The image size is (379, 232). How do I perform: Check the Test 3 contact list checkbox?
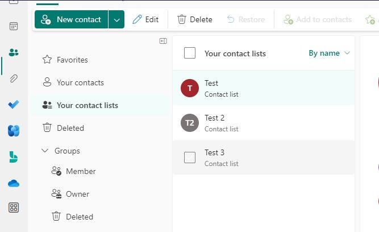coord(190,158)
